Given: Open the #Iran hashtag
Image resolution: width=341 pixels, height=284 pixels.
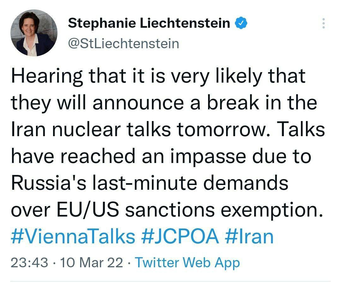Looking at the screenshot, I should [249, 236].
